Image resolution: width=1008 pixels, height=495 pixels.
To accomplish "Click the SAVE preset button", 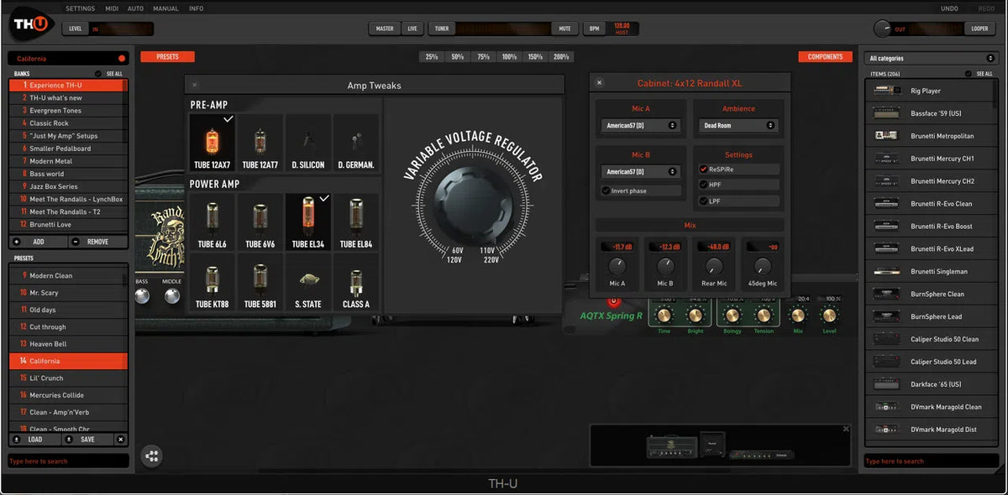I will point(90,439).
